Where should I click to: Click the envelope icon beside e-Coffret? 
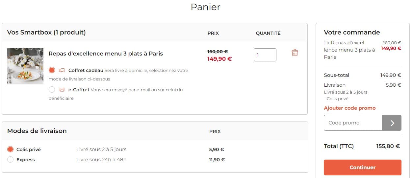point(62,90)
